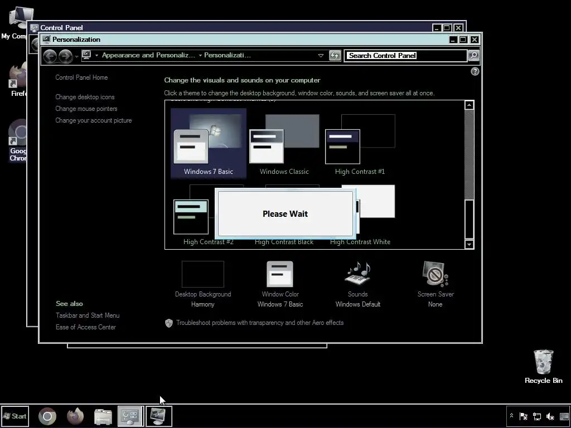Select the Google Chrome desktop shortcut
The image size is (571, 428).
[x=18, y=140]
